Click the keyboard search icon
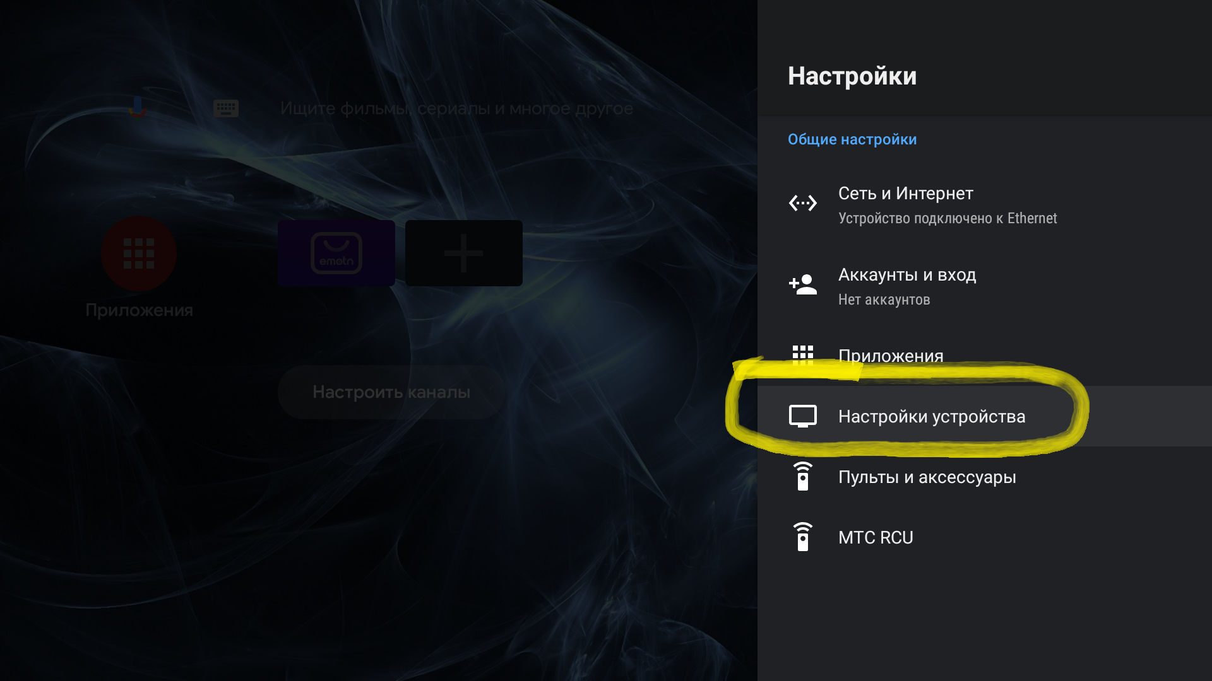Image resolution: width=1212 pixels, height=681 pixels. pyautogui.click(x=225, y=108)
